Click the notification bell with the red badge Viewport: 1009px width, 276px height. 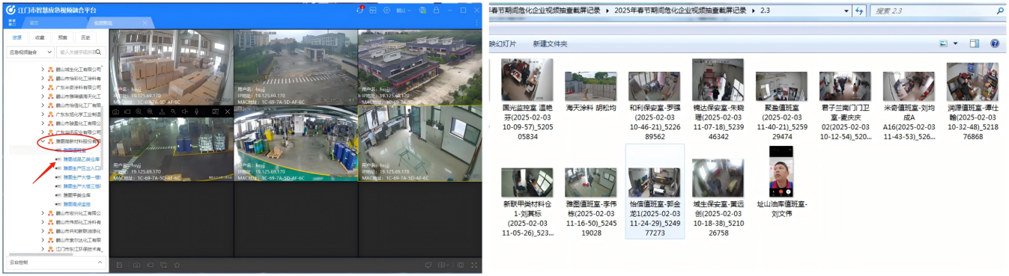click(360, 10)
